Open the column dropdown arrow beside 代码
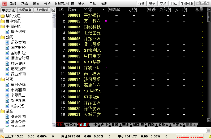The width and height of the screenshot is (211, 139). [62, 9]
